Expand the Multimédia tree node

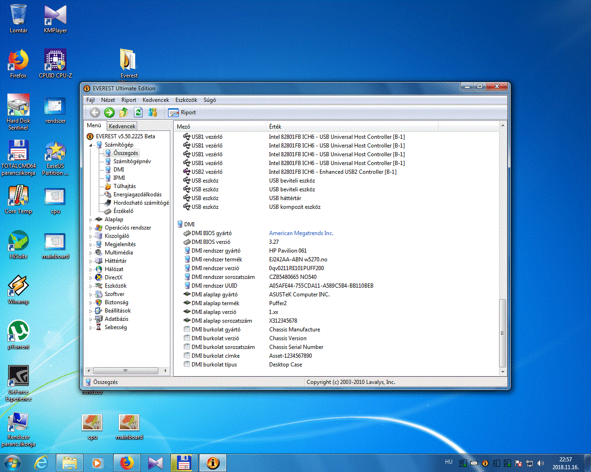pos(91,253)
